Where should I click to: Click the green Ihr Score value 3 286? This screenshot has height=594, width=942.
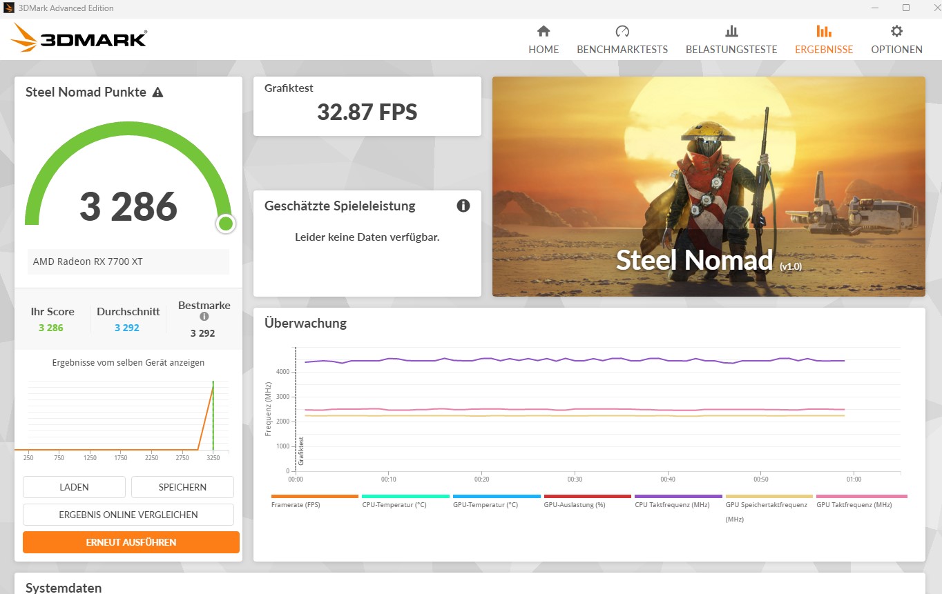coord(51,328)
